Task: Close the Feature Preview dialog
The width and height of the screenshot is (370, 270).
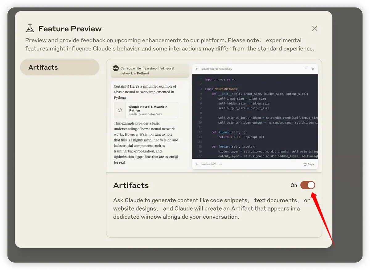Action: click(x=314, y=29)
